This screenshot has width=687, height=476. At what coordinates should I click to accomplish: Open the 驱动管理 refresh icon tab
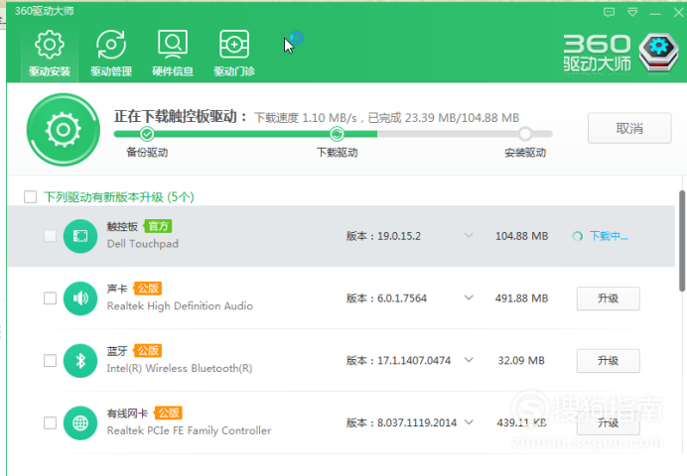click(111, 54)
